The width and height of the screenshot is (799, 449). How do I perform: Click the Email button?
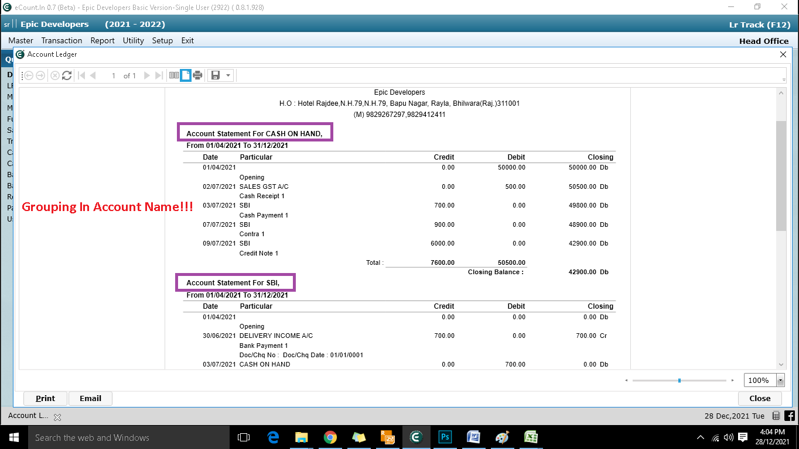pos(90,398)
